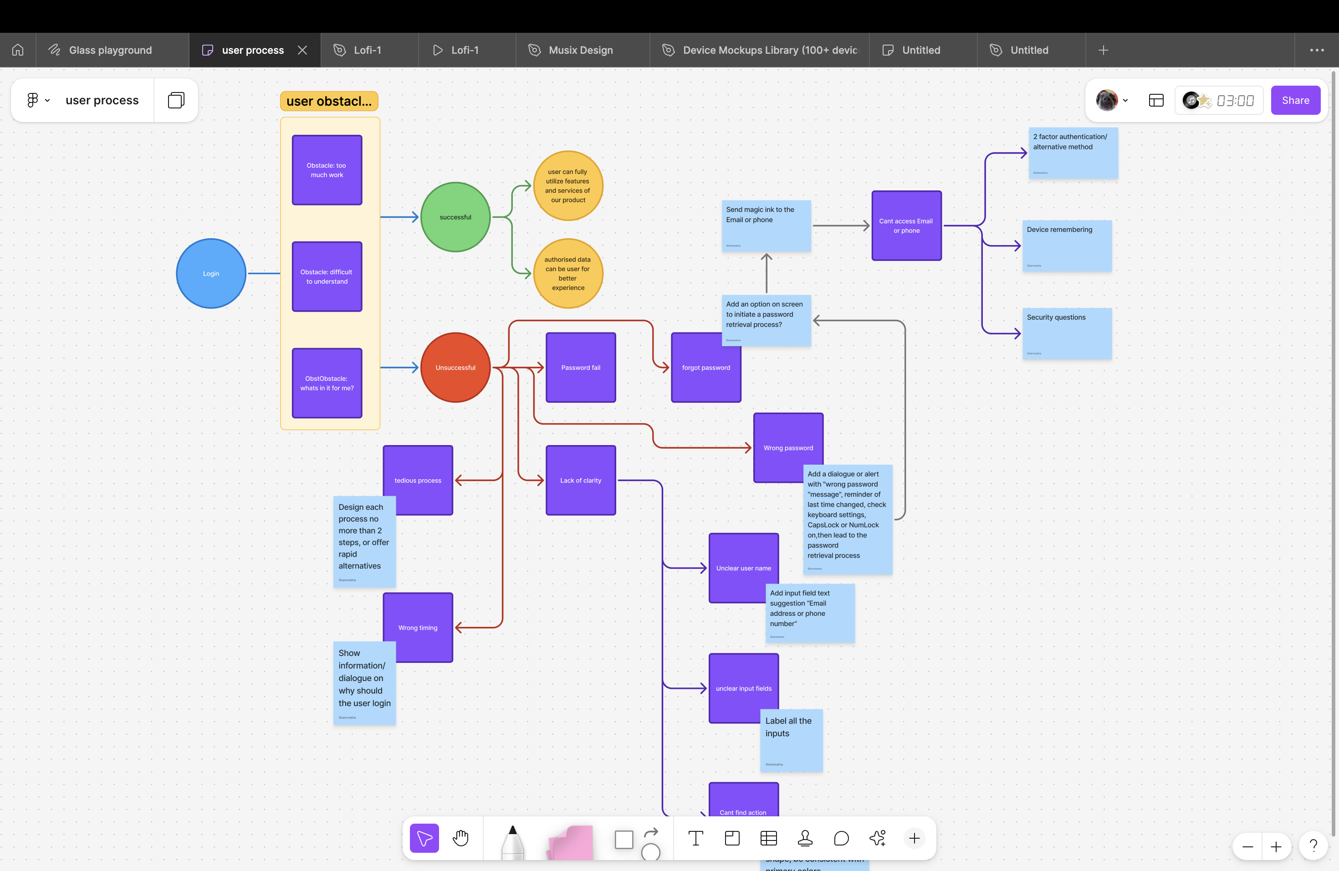Insert a Table with the table tool
Viewport: 1339px width, 871px height.
(x=768, y=838)
